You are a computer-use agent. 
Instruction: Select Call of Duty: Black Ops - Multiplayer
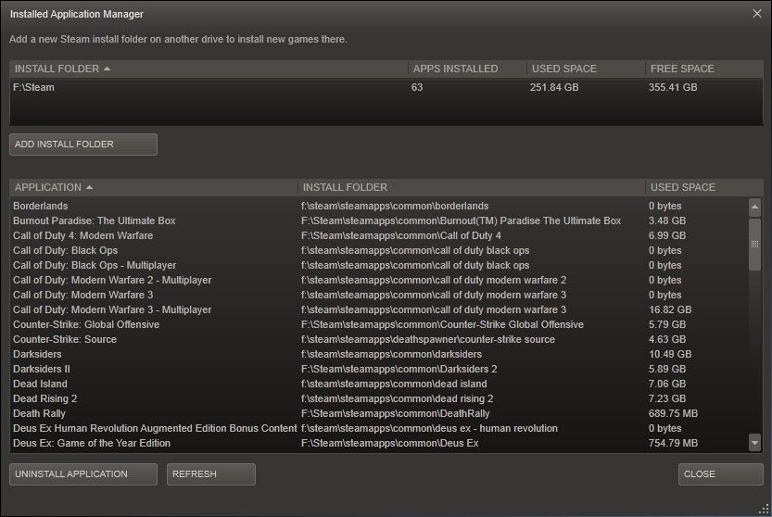pos(379,265)
